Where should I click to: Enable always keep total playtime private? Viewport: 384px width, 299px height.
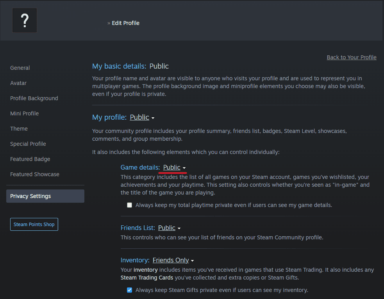129,205
